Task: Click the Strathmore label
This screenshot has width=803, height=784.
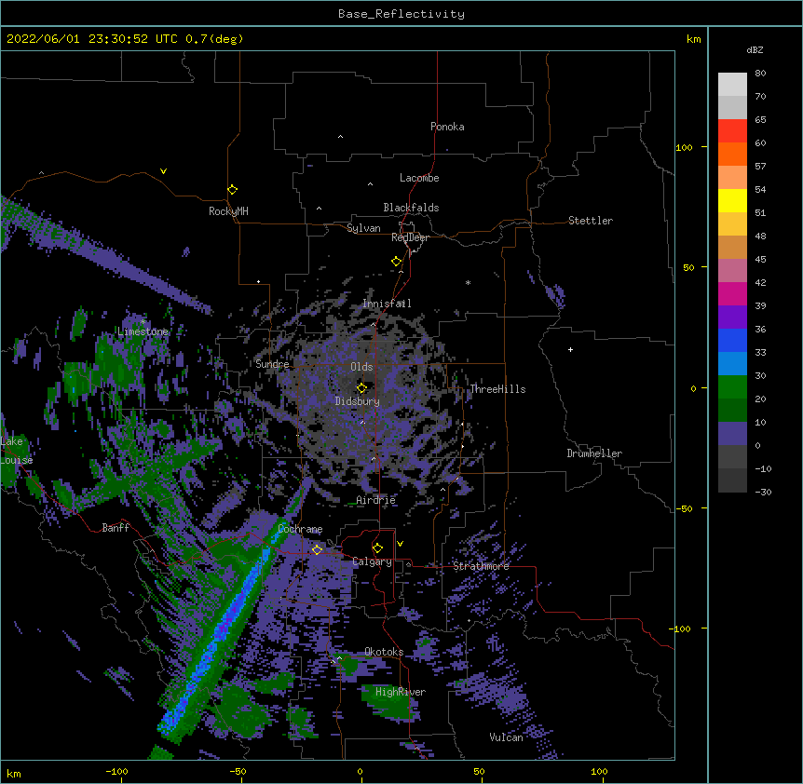Action: (x=481, y=566)
